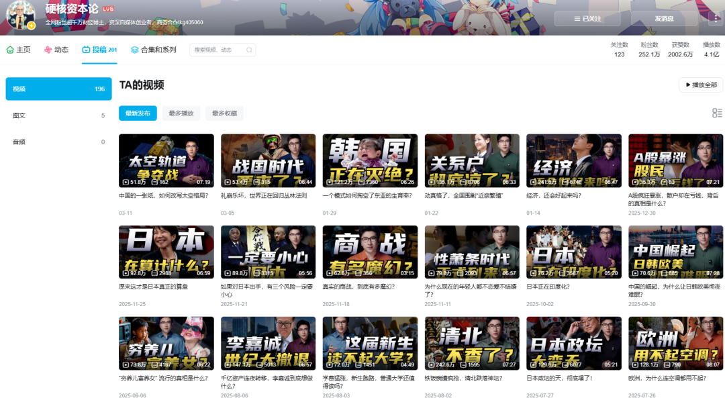The height and width of the screenshot is (398, 725).
Task: Open the 太空轨道争夺战 video thumbnail
Action: click(166, 160)
